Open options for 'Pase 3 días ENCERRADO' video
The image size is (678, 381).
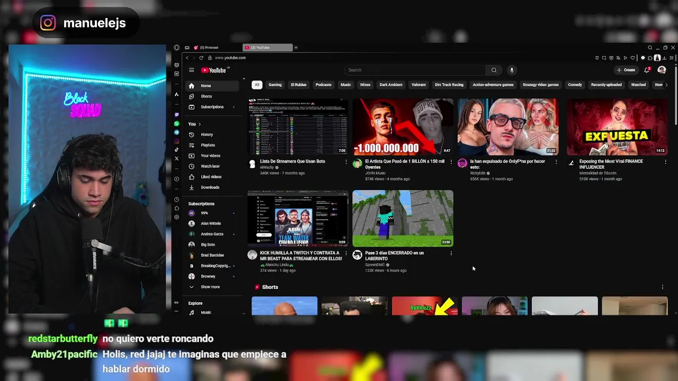coord(451,253)
